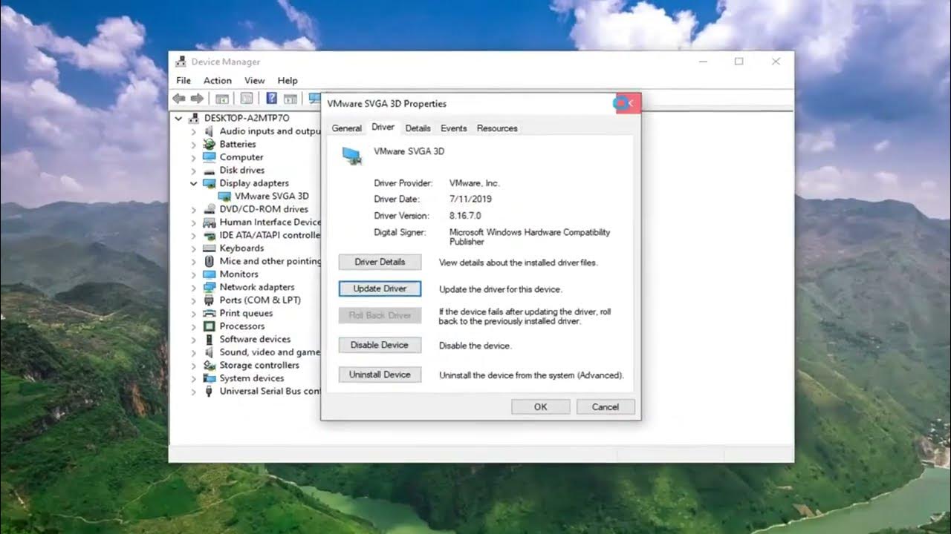Collapse the DESKTOP-A2MTP7O root node

(179, 118)
